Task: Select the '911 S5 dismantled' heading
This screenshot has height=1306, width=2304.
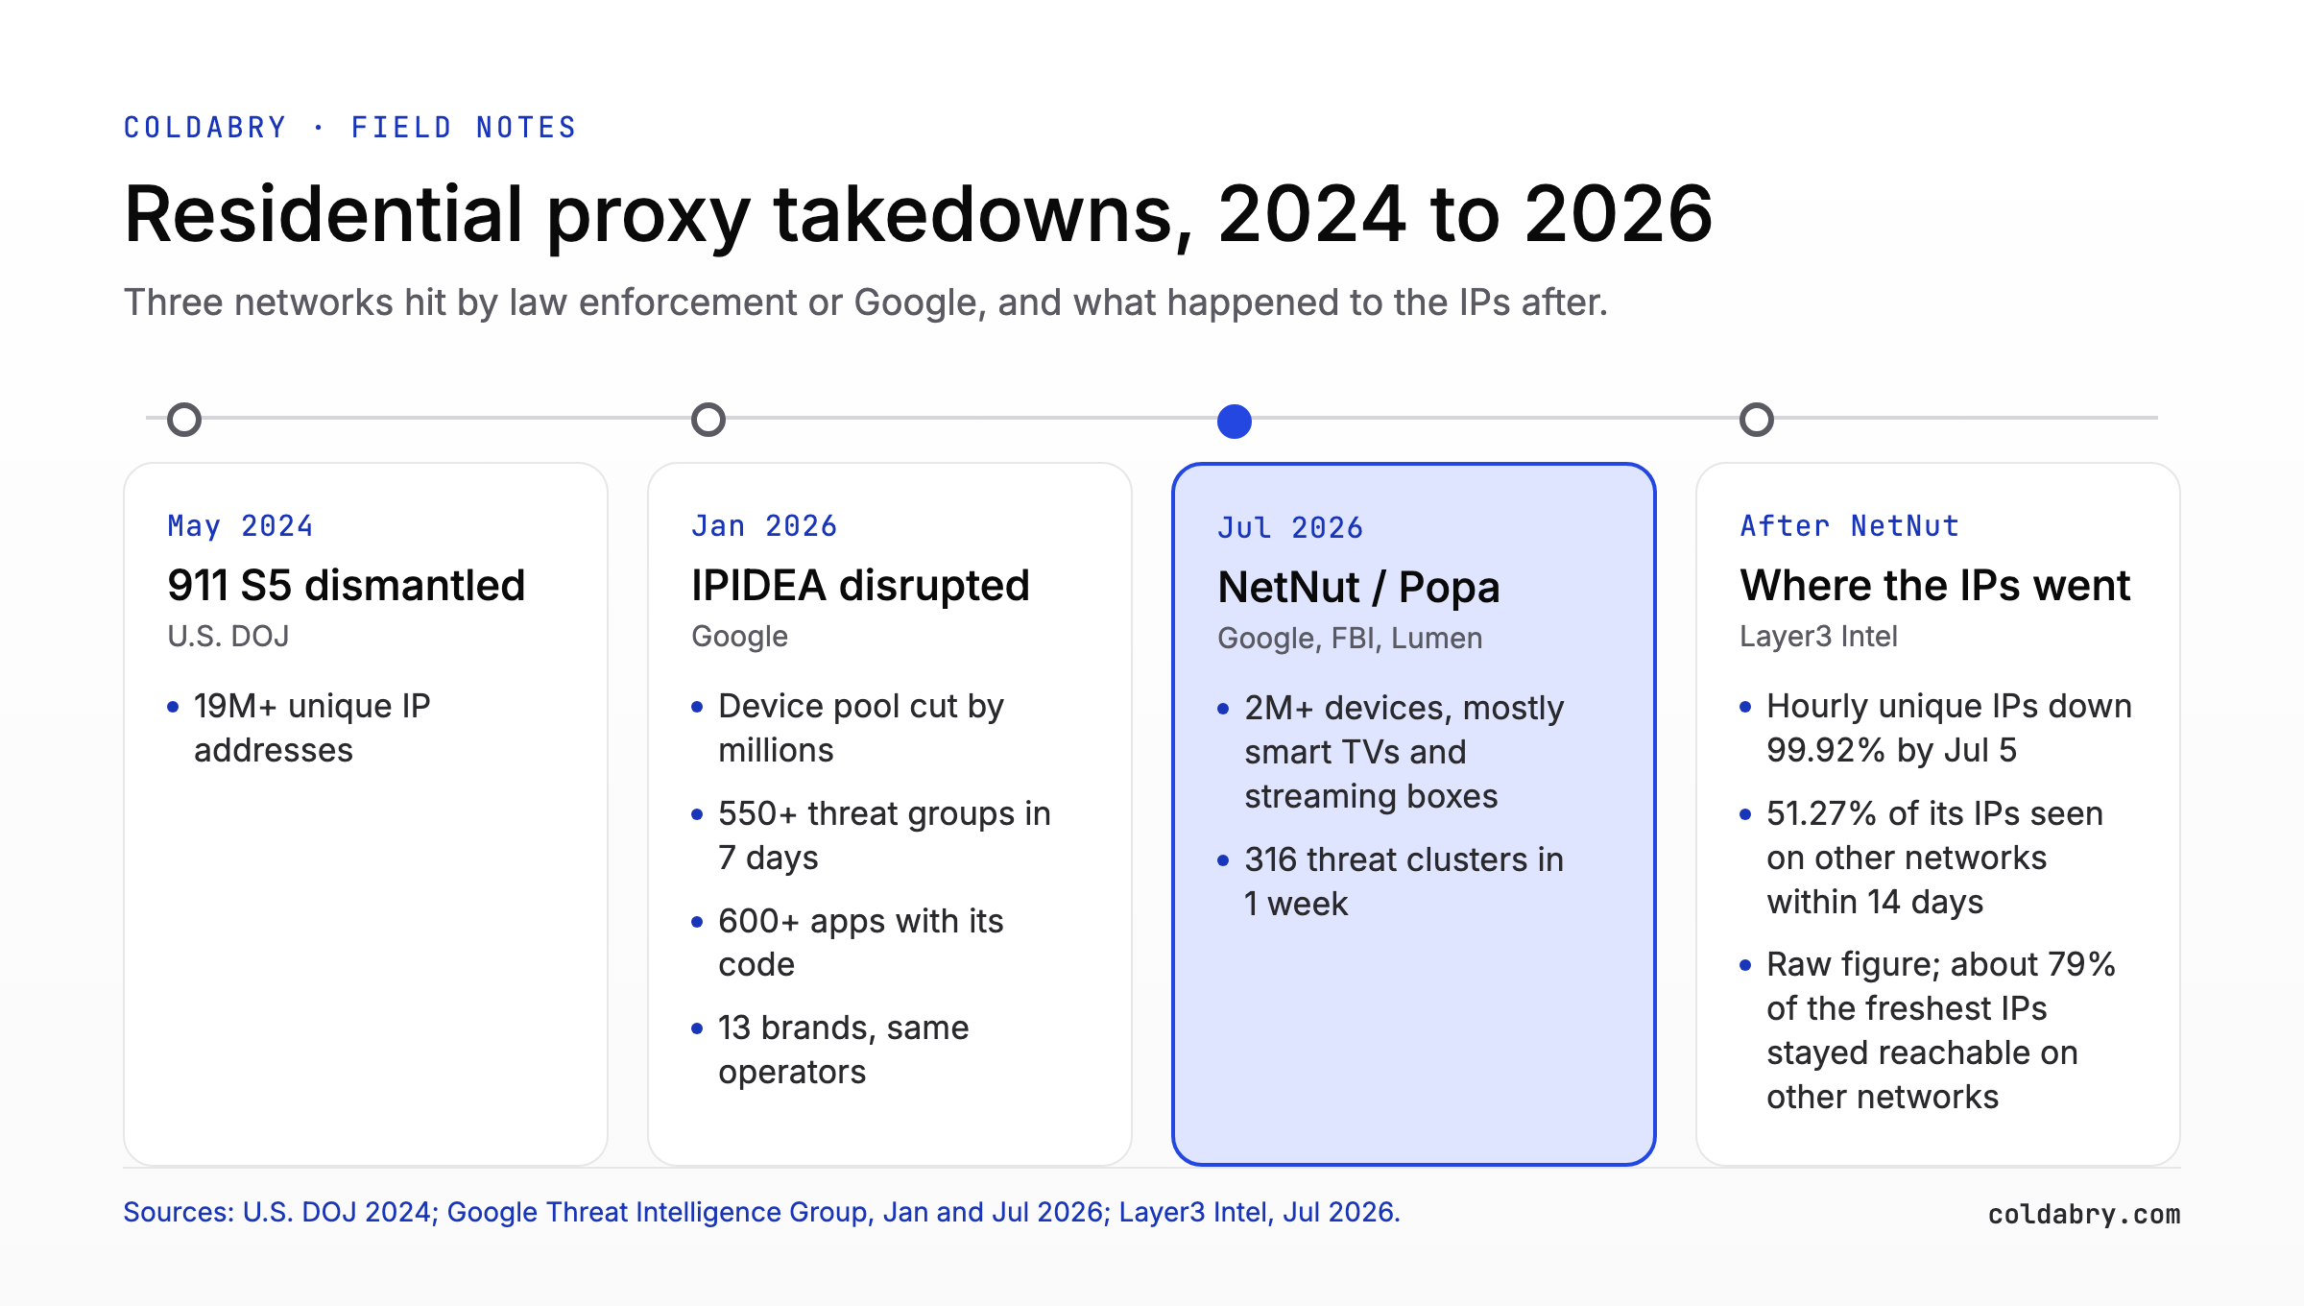Action: point(347,585)
